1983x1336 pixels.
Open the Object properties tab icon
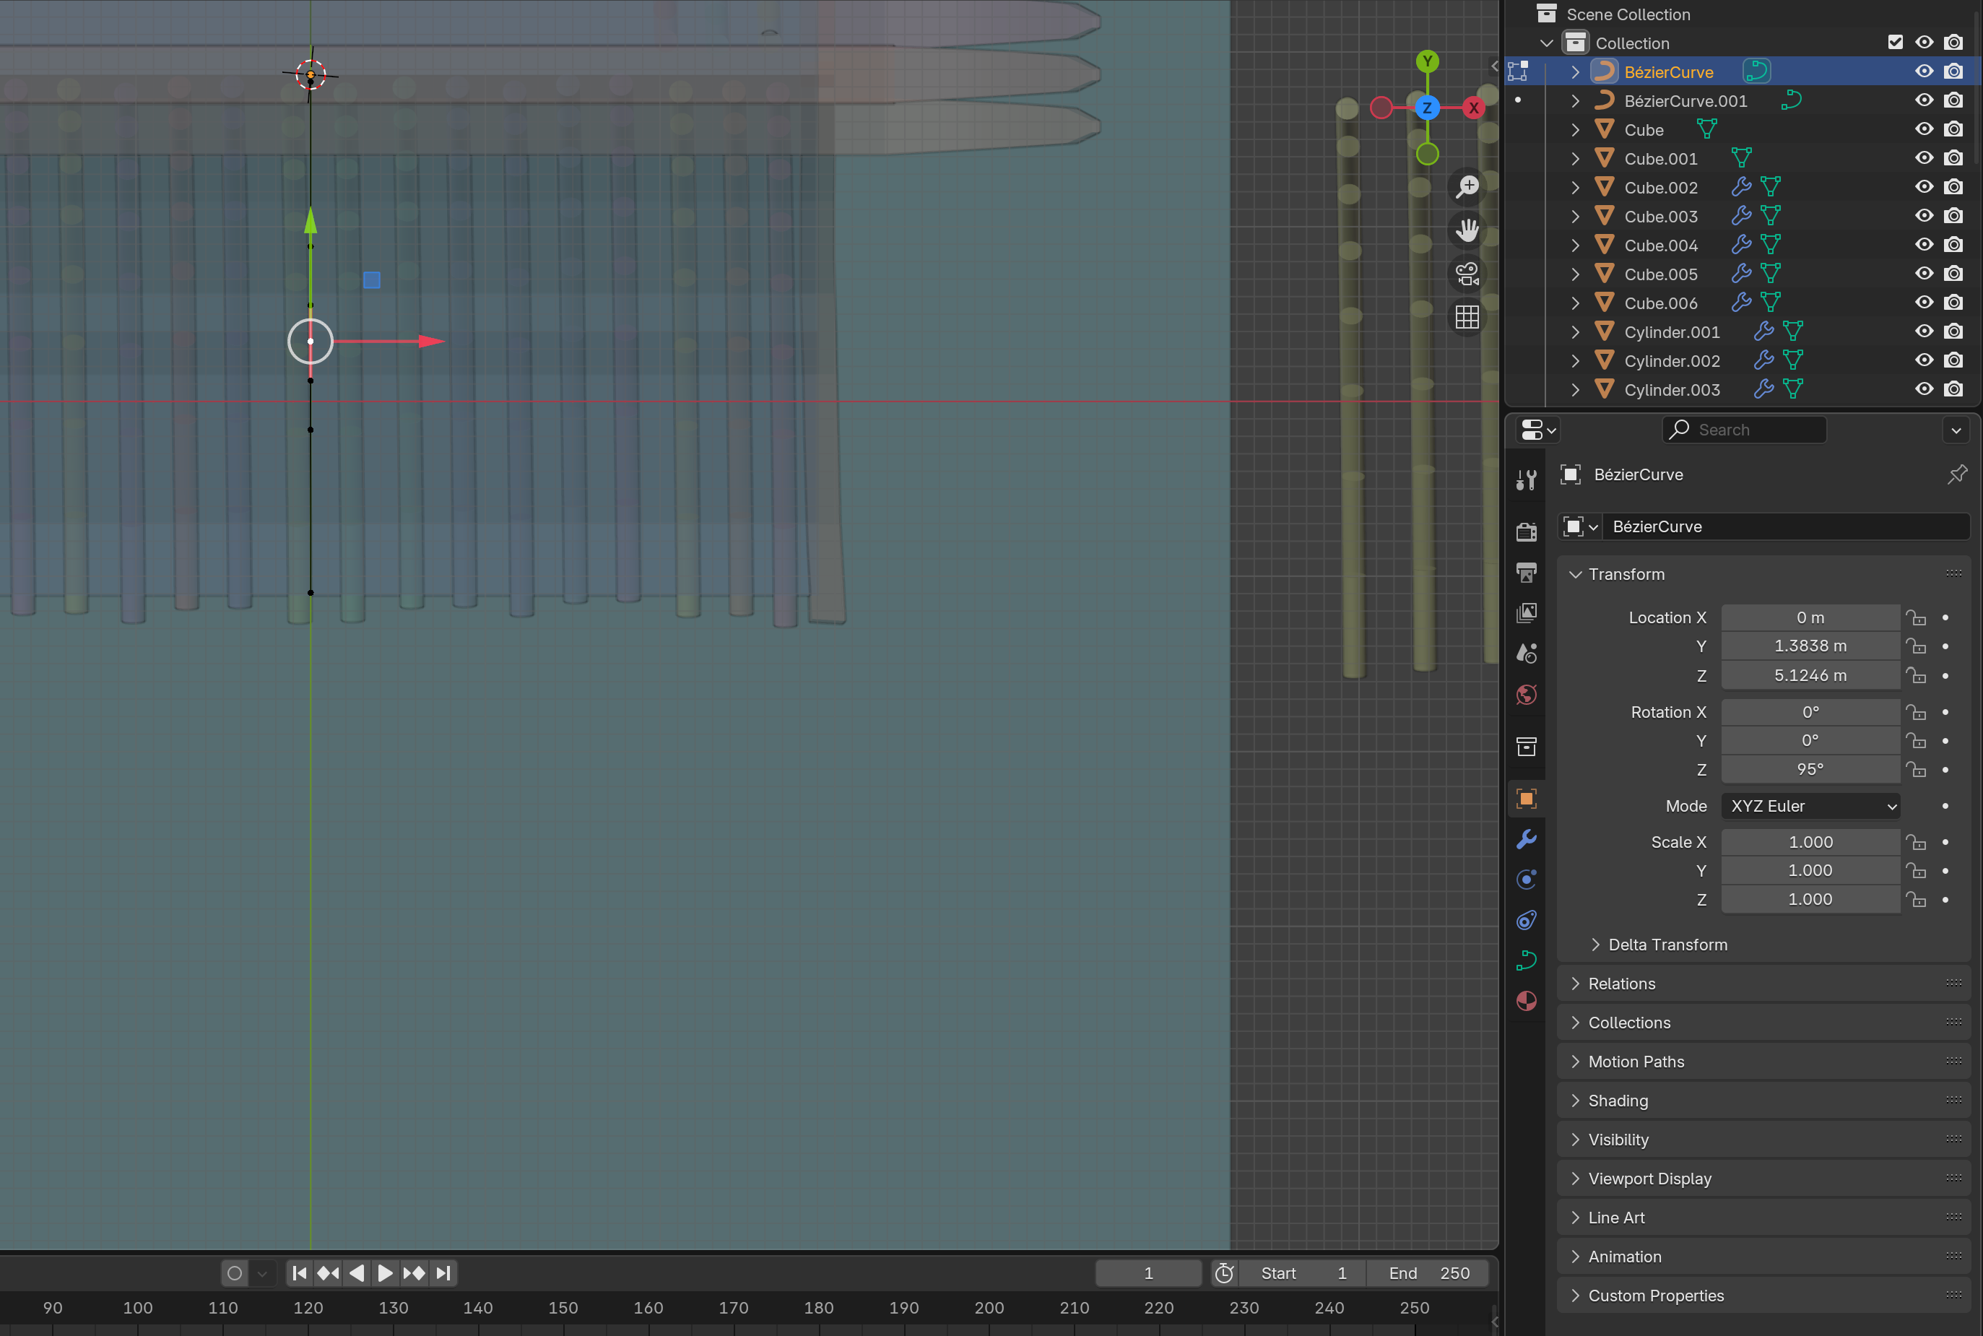pos(1527,799)
